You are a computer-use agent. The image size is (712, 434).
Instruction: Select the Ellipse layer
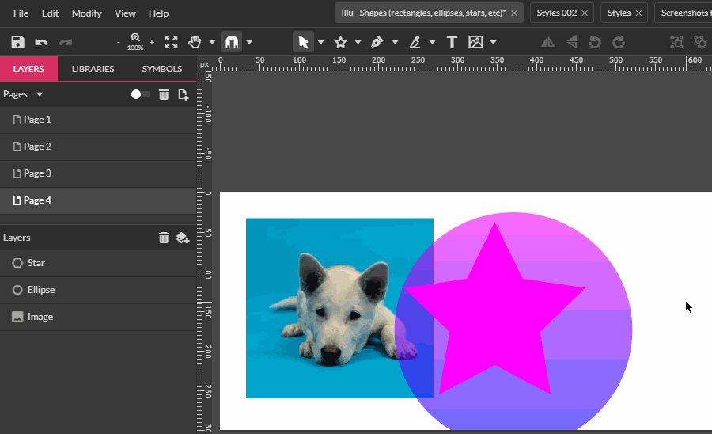point(40,290)
